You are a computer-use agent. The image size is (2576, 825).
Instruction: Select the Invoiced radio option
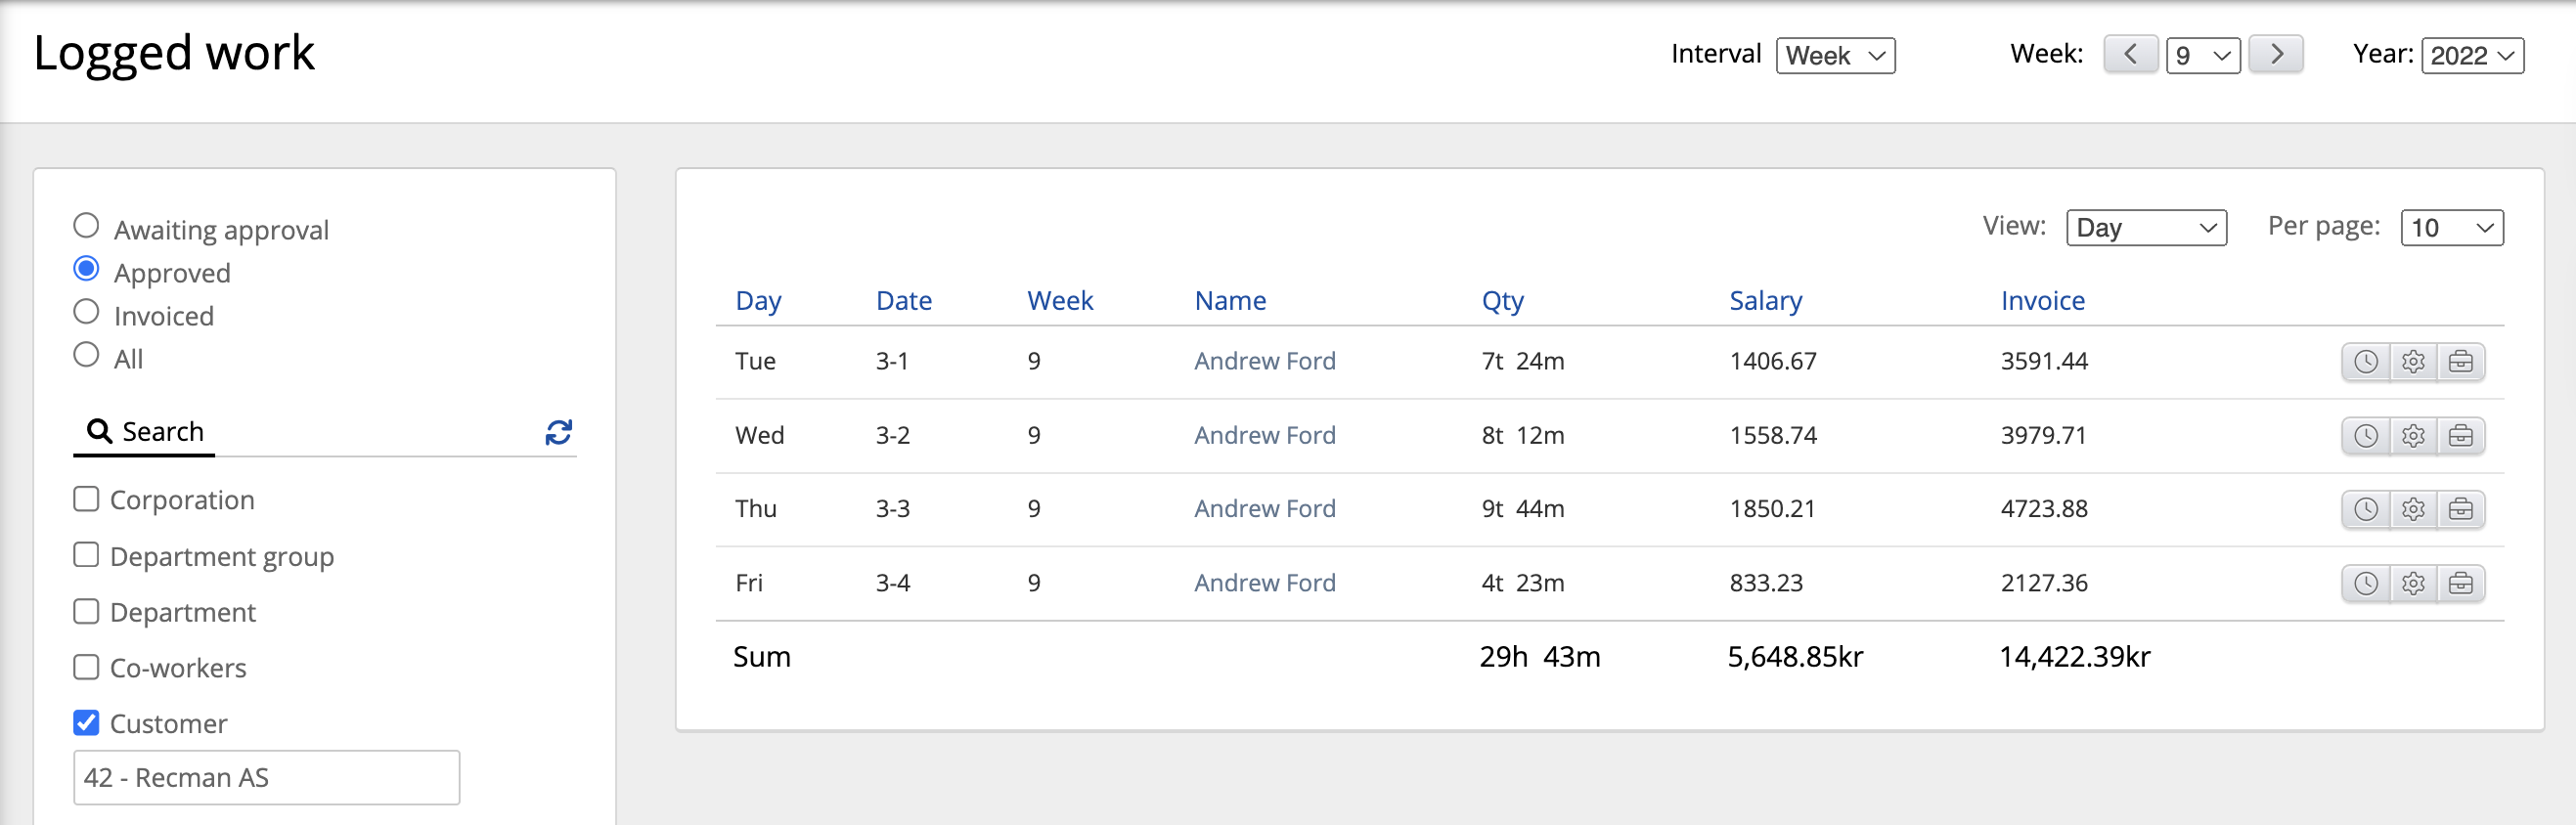tap(87, 312)
